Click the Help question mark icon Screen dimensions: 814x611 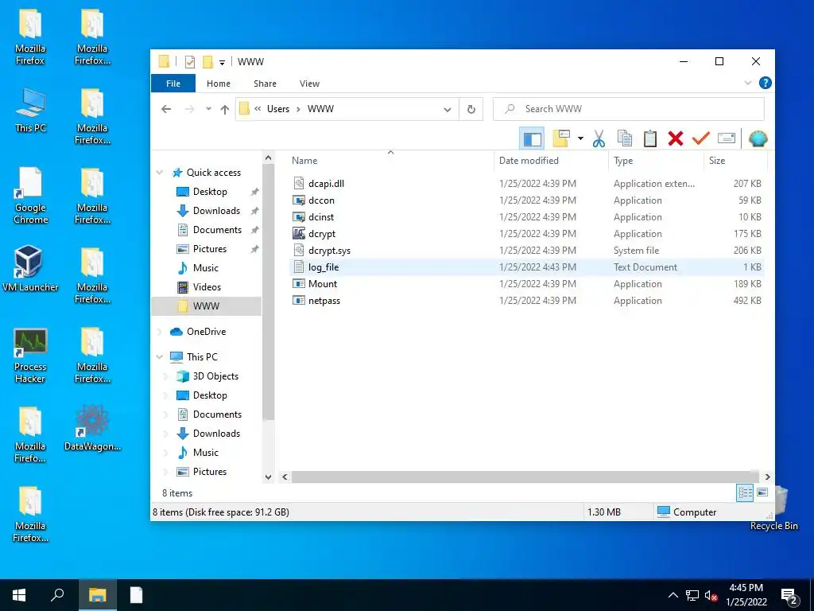click(765, 83)
